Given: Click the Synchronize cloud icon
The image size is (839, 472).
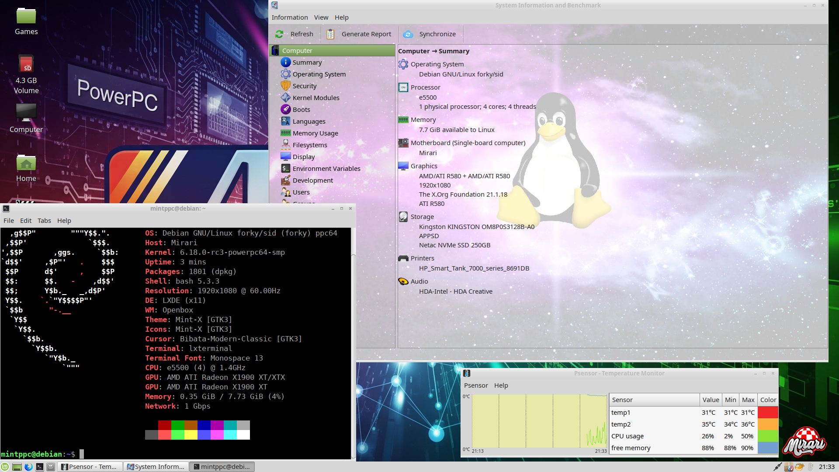Looking at the screenshot, I should tap(408, 34).
